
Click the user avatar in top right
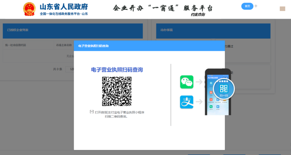pyautogui.click(x=282, y=9)
